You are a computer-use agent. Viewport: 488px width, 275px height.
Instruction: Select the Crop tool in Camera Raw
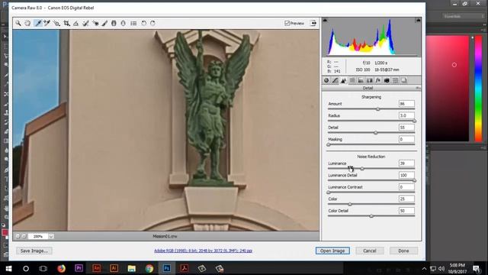[x=66, y=23]
